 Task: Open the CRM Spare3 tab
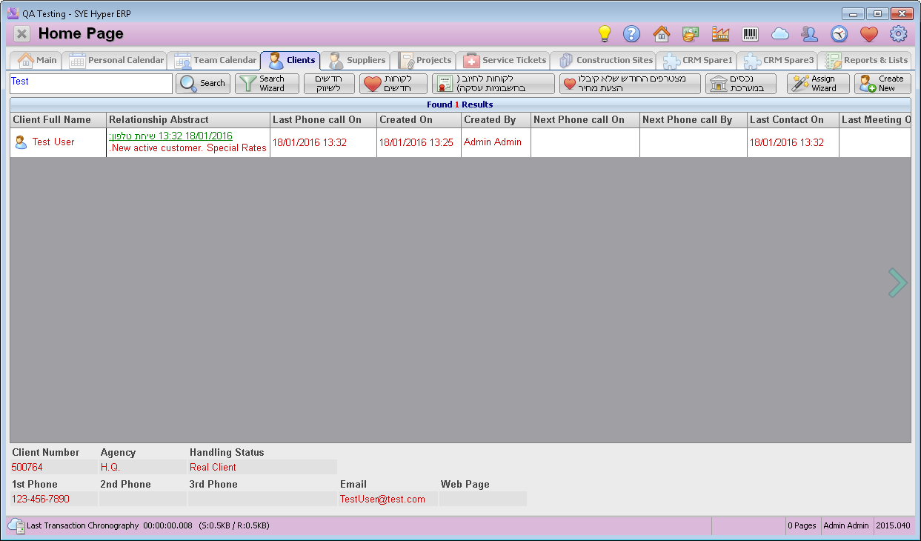point(778,60)
